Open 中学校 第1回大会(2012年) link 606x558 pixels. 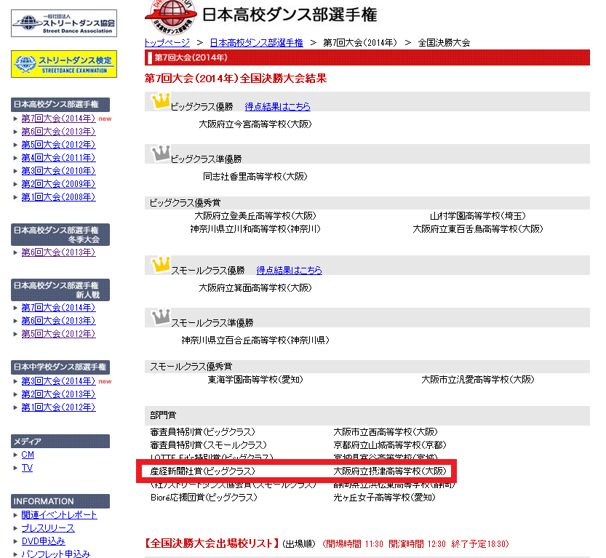click(x=58, y=407)
